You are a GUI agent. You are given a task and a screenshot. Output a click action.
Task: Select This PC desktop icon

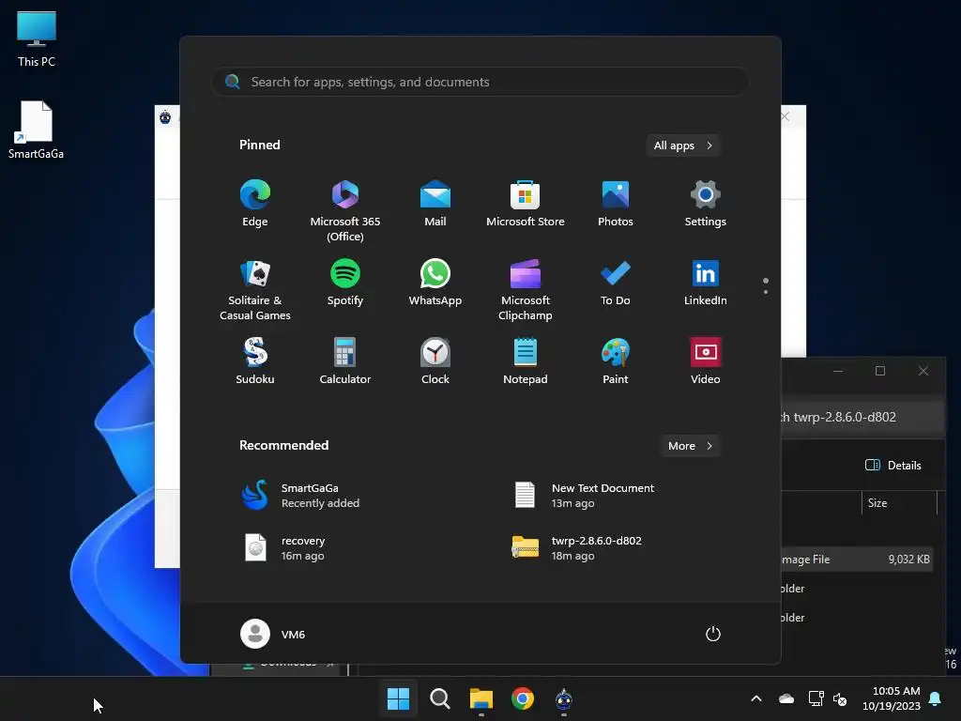37,38
